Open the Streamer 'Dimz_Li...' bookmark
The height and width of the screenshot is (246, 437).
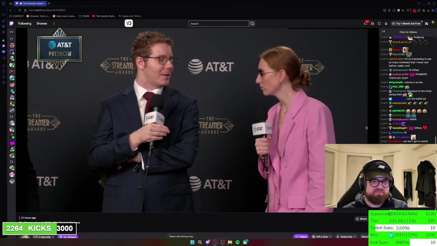pos(38,16)
